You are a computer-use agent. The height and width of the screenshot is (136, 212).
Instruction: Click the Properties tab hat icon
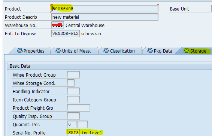pos(20,50)
